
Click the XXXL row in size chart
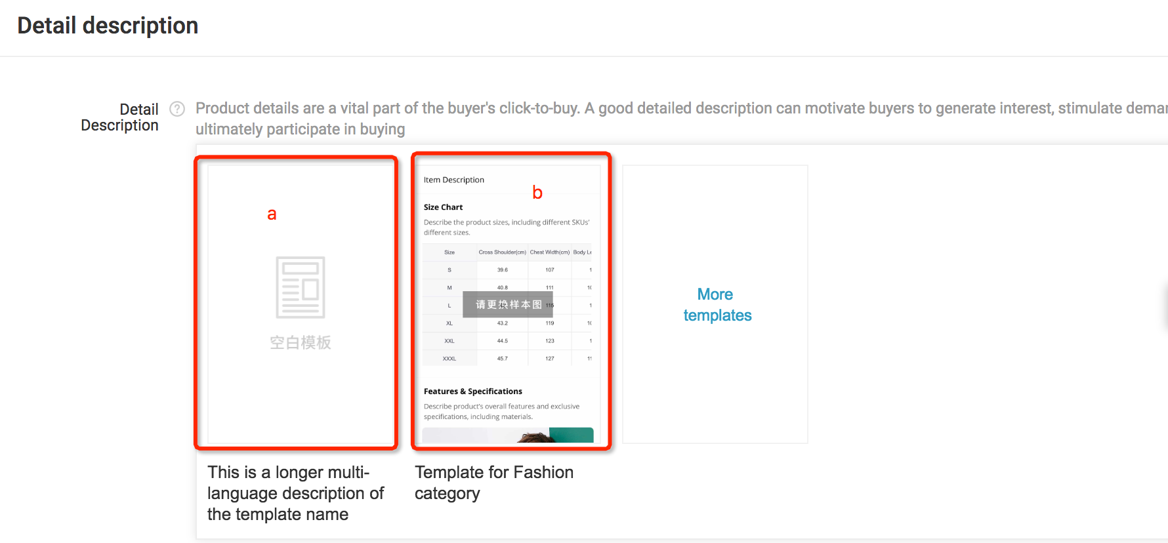click(x=449, y=359)
